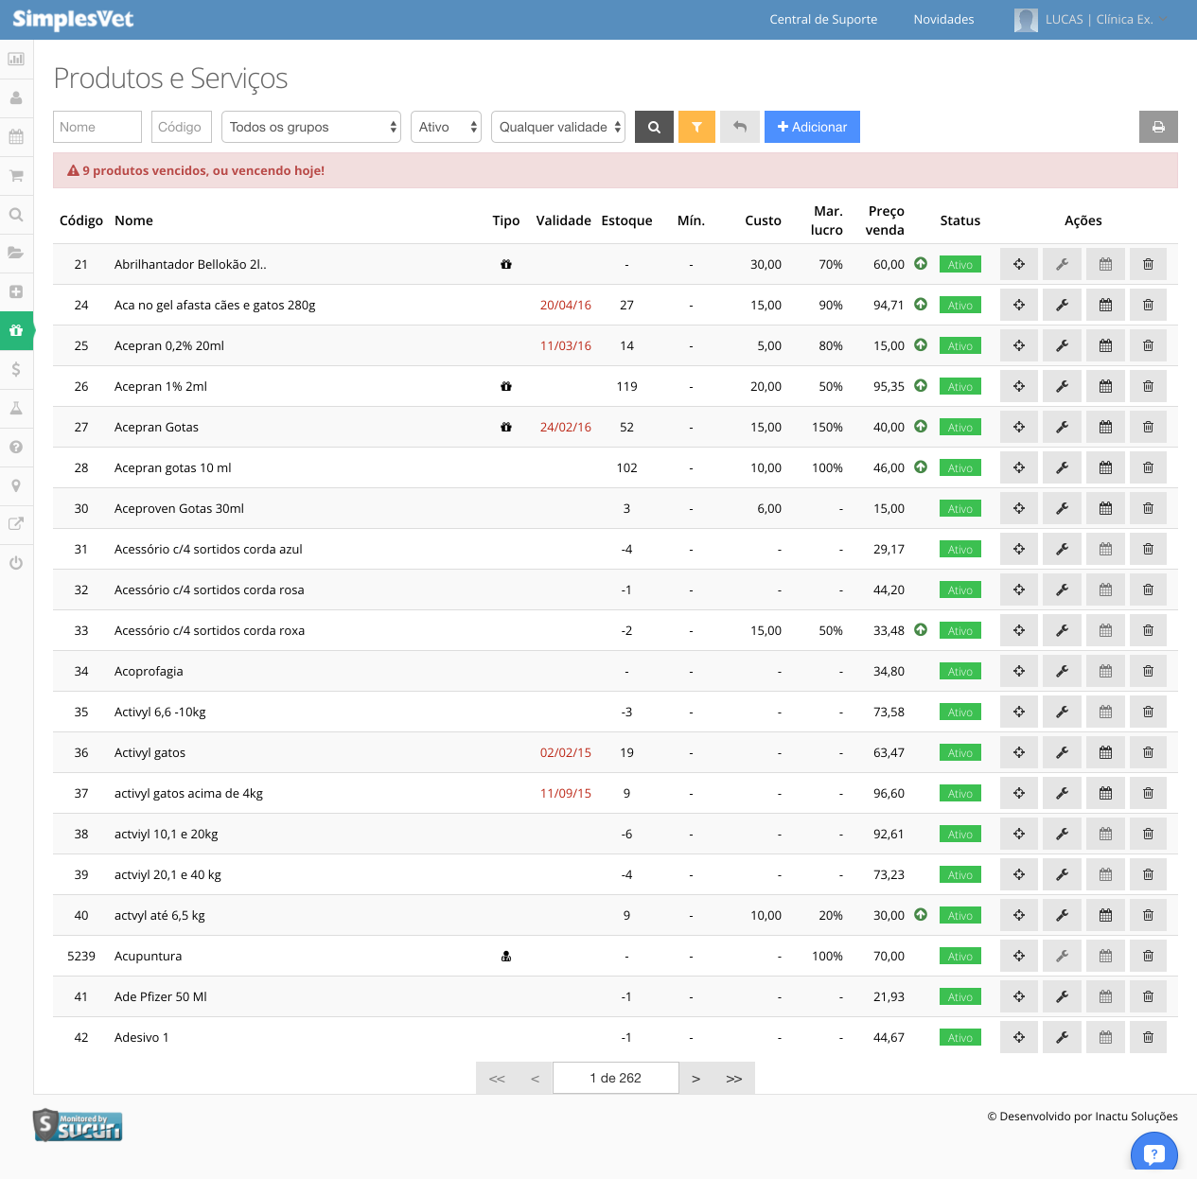Open the shopping cart sidebar icon
The image size is (1197, 1179).
click(x=16, y=175)
